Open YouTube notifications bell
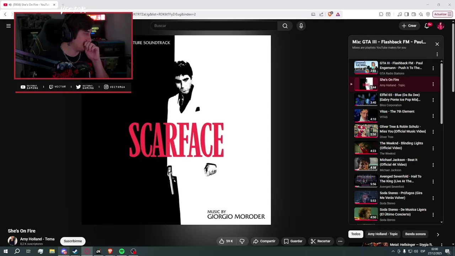Image resolution: width=455 pixels, height=256 pixels. (427, 26)
